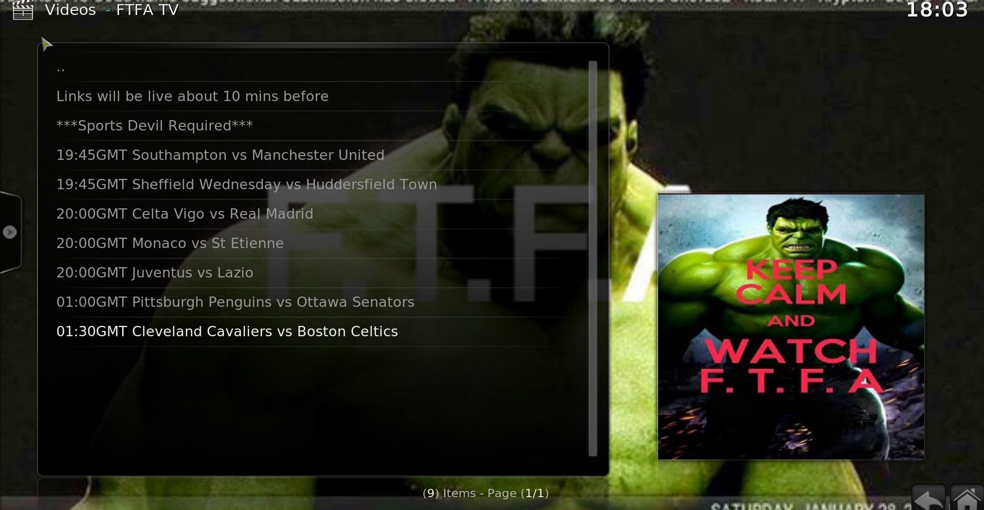This screenshot has width=984, height=510.
Task: Click the back arrow button
Action: [929, 498]
